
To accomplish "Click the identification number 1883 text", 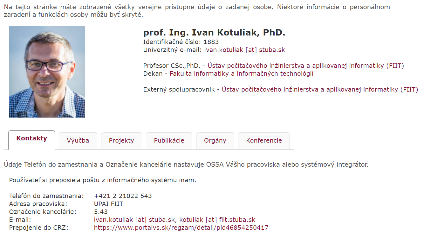I will click(x=211, y=42).
